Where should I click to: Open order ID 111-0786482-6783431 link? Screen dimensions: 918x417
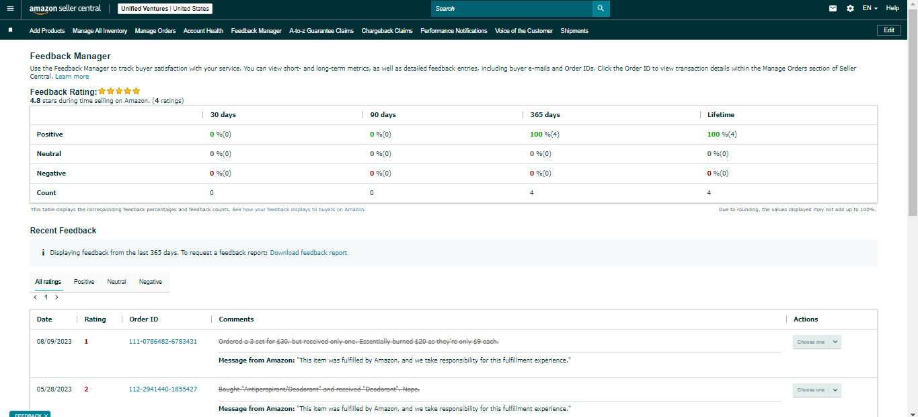tap(163, 342)
